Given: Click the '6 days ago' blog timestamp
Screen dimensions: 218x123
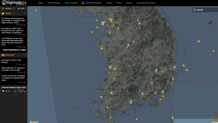Looking at the screenshot, I should click(21, 72).
